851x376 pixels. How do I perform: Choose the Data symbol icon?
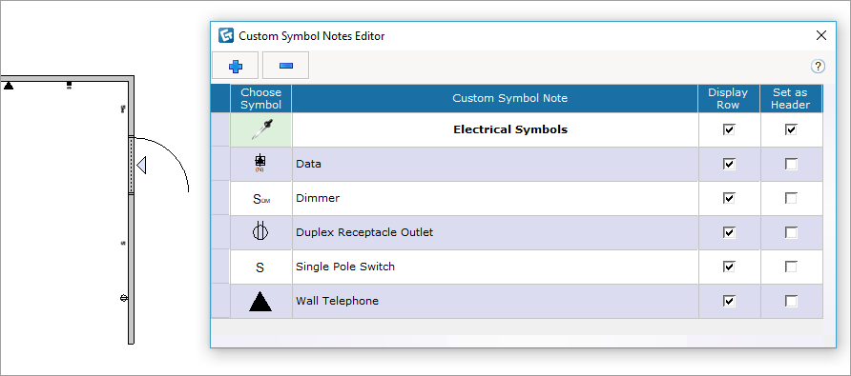(x=260, y=163)
